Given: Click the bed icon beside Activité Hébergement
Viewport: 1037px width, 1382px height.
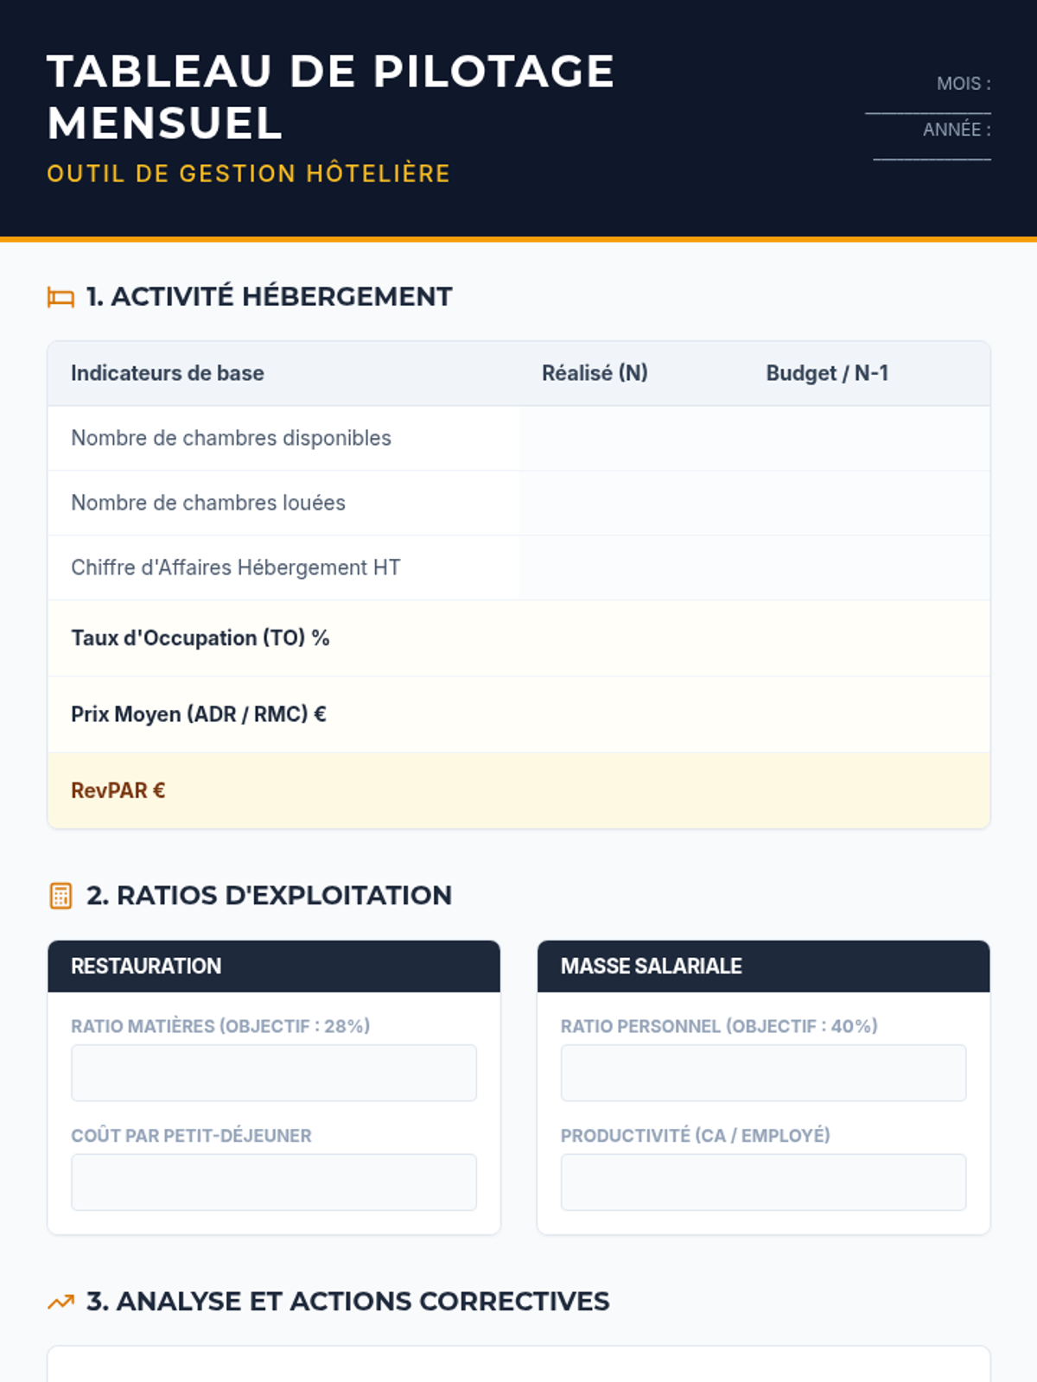Looking at the screenshot, I should (60, 297).
